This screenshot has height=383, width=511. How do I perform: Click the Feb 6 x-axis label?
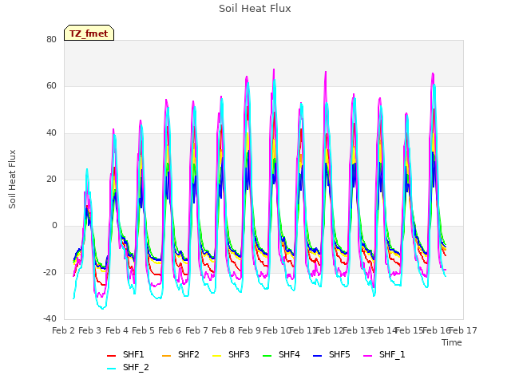[169, 330]
